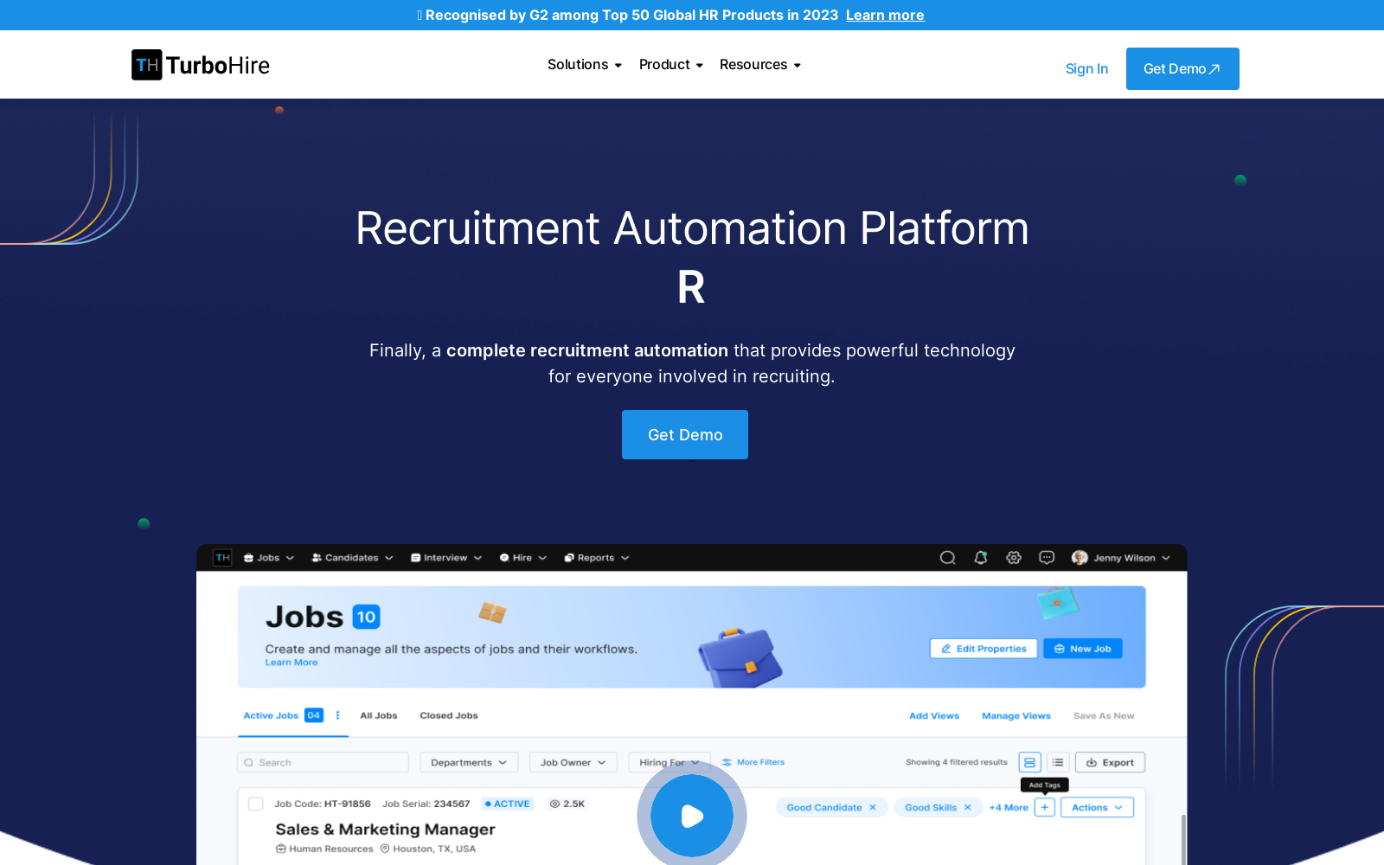The height and width of the screenshot is (865, 1384).
Task: Expand the Departments filter dropdown
Action: tap(469, 762)
